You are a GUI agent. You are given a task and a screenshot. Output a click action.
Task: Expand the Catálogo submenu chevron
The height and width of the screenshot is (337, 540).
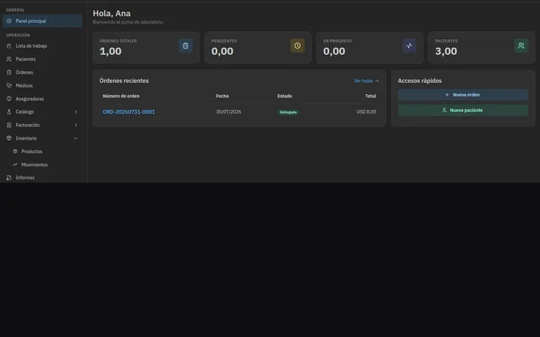click(x=76, y=112)
